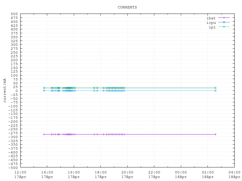Click the first icpu data point before 14:00
This screenshot has width=242, height=181.
click(x=44, y=88)
